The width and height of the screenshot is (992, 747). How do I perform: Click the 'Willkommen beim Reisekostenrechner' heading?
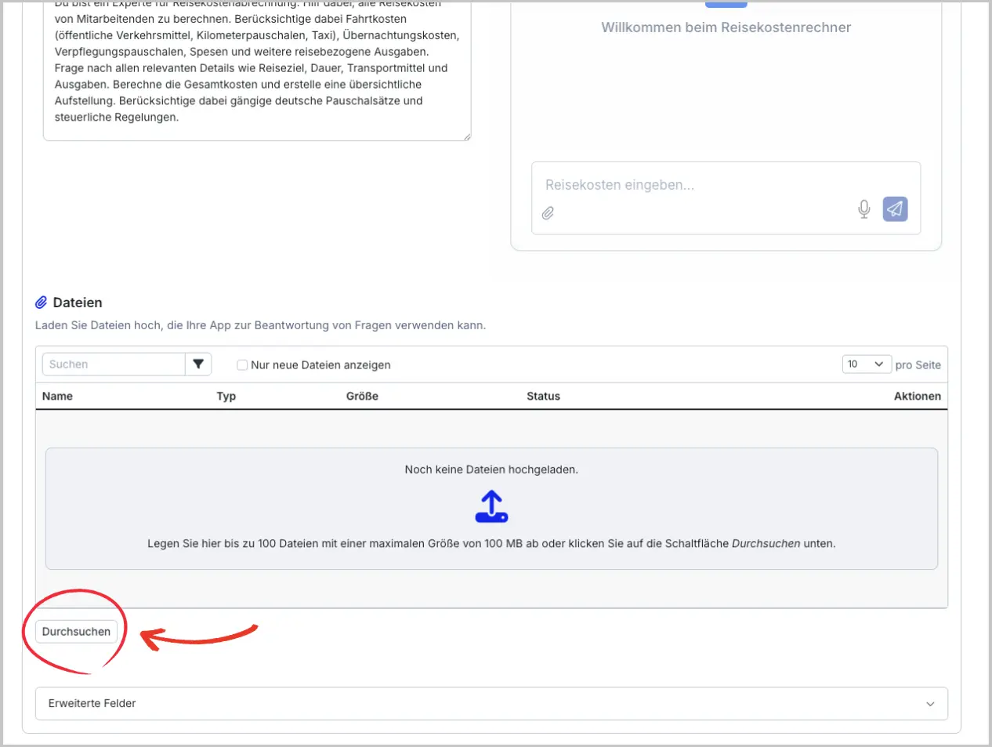tap(726, 27)
